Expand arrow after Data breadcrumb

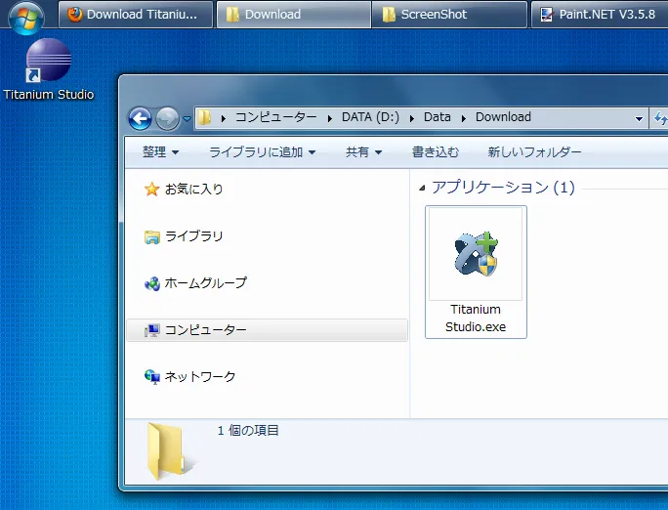(x=464, y=118)
